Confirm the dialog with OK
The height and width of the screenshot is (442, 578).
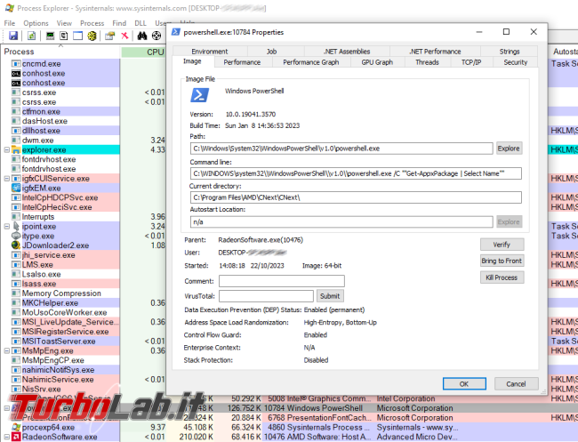tap(464, 384)
